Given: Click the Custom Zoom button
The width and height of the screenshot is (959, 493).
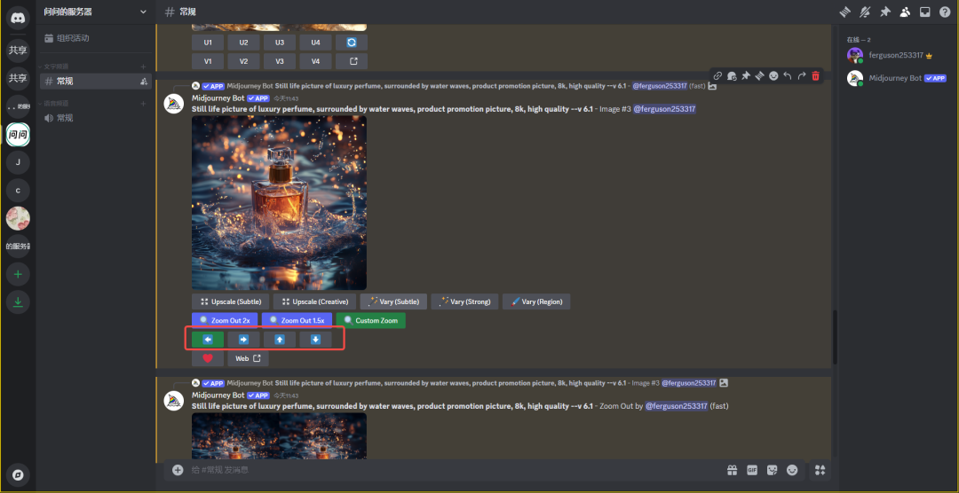Looking at the screenshot, I should [x=370, y=320].
